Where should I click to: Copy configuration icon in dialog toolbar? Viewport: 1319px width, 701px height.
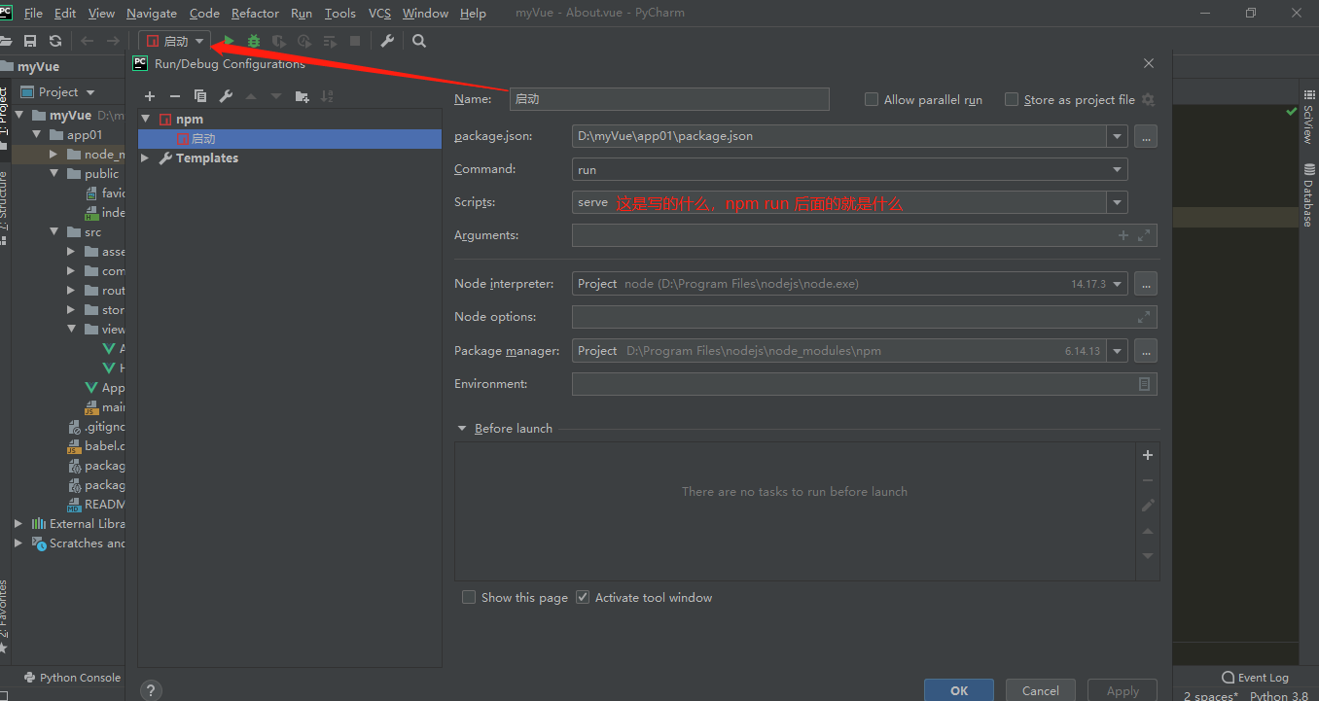[200, 96]
